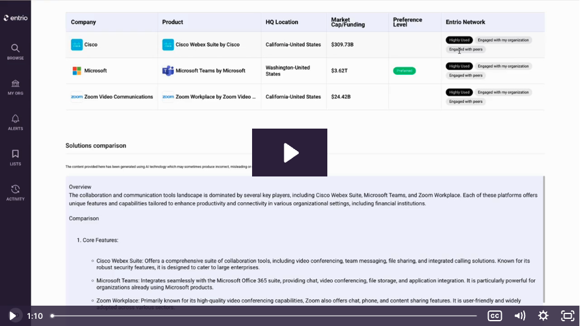Click Cisco row California-United States location
The width and height of the screenshot is (580, 326).
point(293,44)
